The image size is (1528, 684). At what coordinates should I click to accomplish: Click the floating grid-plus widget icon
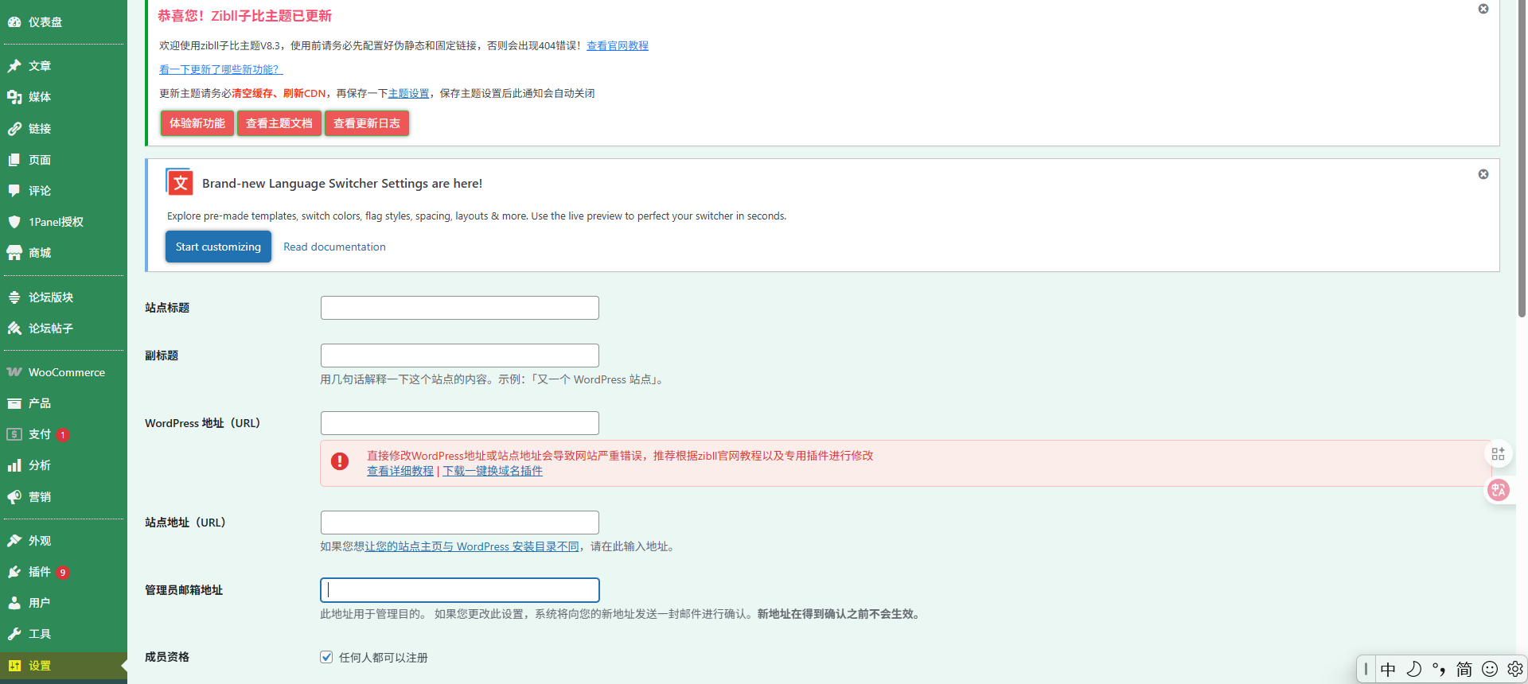1499,453
